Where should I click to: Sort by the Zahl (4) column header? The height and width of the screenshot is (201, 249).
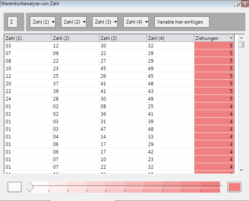pos(170,38)
